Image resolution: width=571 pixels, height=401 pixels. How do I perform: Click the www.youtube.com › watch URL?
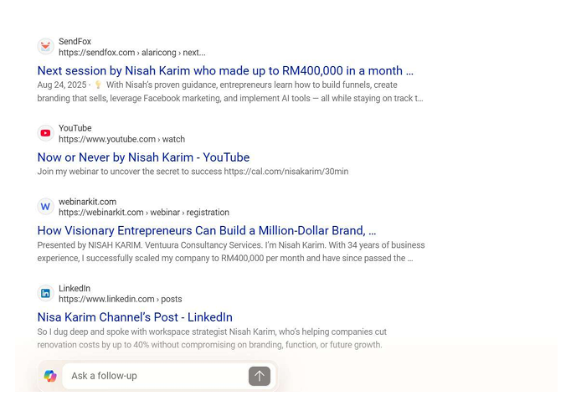[121, 139]
